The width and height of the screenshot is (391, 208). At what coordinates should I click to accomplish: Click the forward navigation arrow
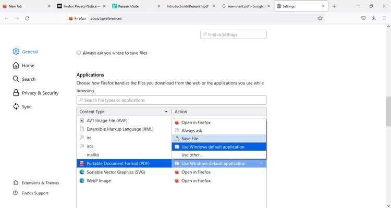[x=17, y=18]
